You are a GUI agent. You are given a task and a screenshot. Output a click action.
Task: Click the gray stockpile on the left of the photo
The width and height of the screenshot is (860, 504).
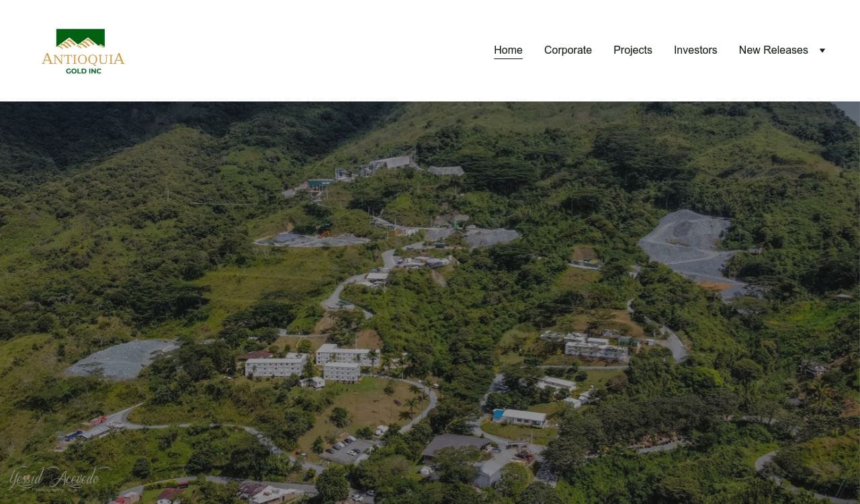[122, 358]
